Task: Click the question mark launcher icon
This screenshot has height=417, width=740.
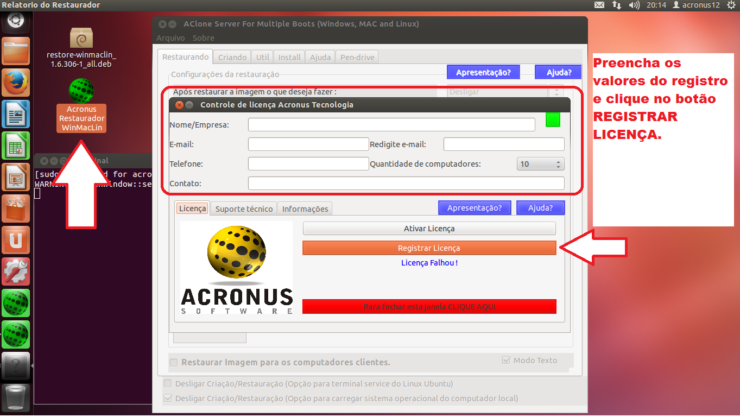Action: (x=16, y=366)
